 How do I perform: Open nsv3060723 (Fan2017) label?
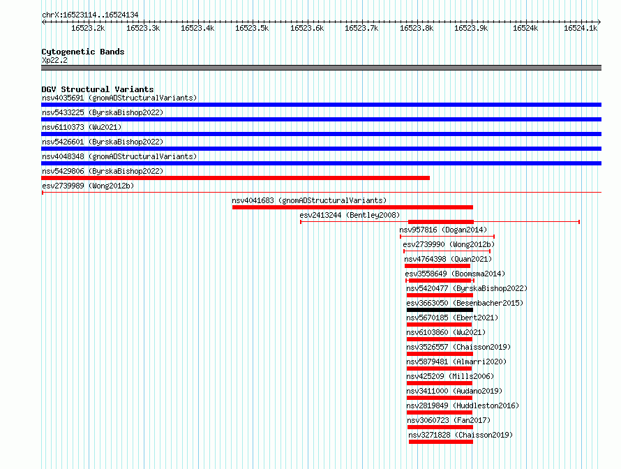(x=449, y=420)
